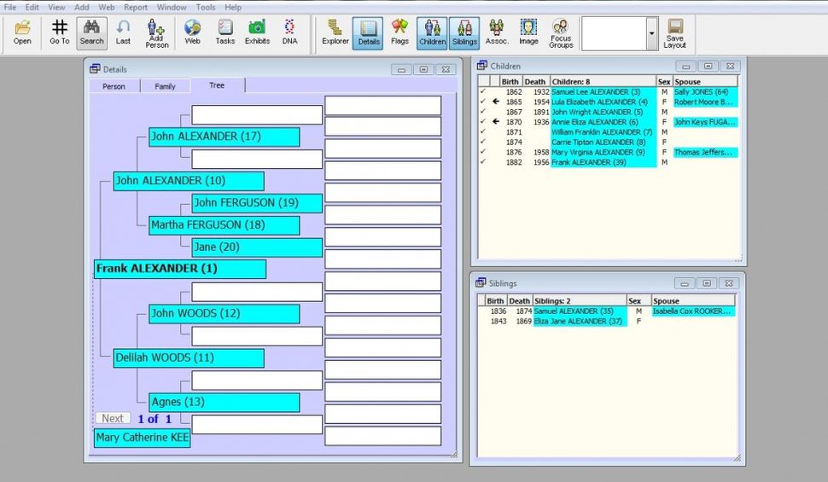Click Spouse column header in Siblings window
The height and width of the screenshot is (482, 828).
click(x=693, y=301)
